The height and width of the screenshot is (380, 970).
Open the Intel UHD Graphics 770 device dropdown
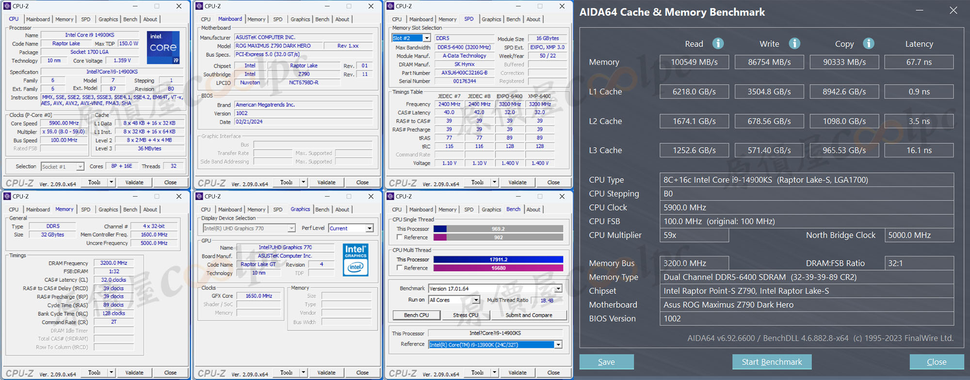click(x=291, y=228)
